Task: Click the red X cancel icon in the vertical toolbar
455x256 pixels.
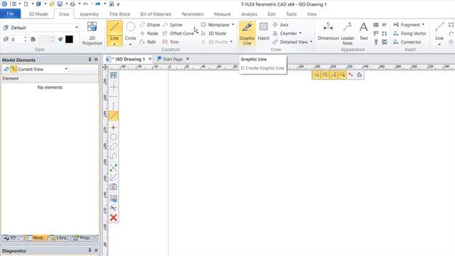Action: point(114,218)
